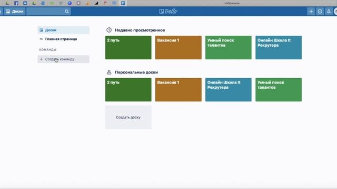Click the Персональные доски heading

[136, 72]
